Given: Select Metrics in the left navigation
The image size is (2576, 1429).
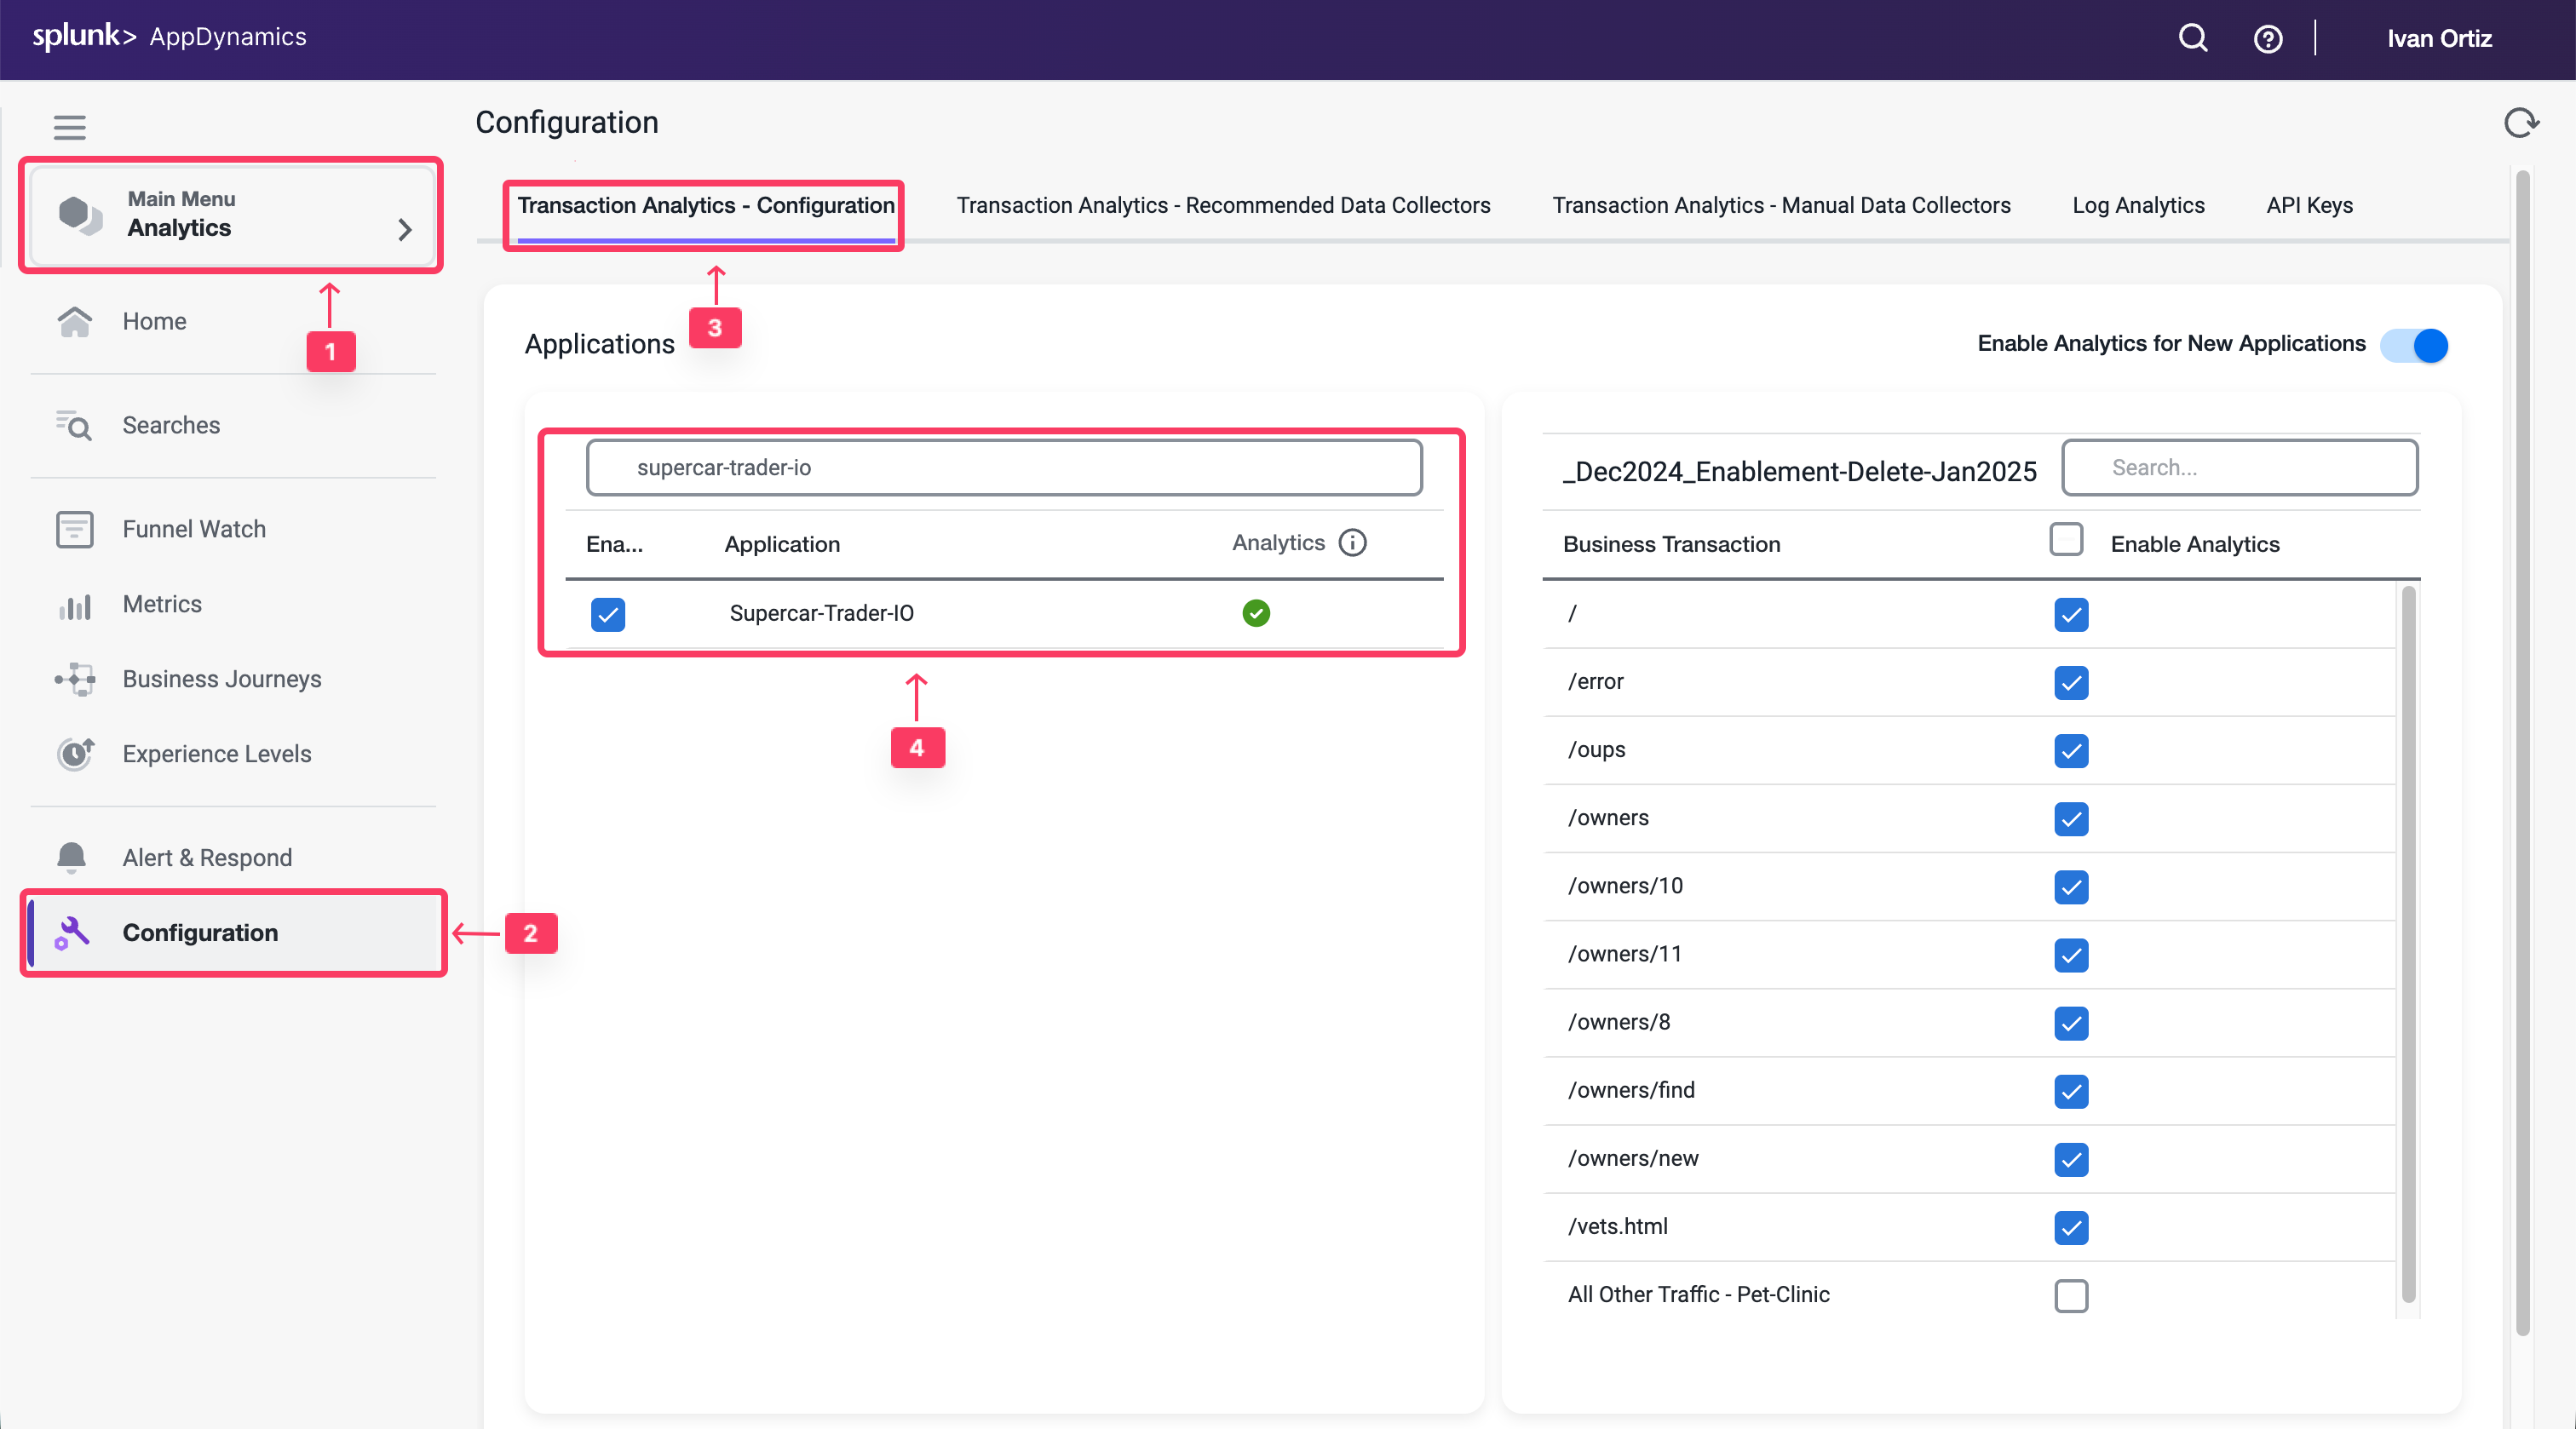Looking at the screenshot, I should click(x=162, y=604).
